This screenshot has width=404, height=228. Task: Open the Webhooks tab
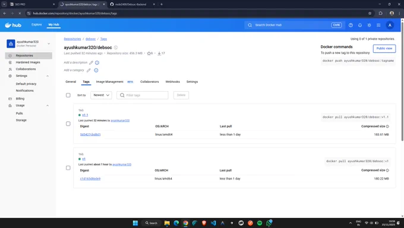click(173, 82)
